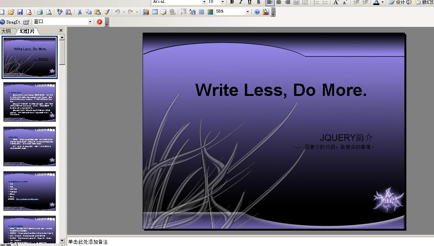
Task: Close the slides thumbnail pane
Action: click(x=61, y=30)
